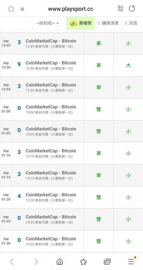Select 雙 result in the 01:00 row
Screen dimensions: 143x270
point(99,109)
